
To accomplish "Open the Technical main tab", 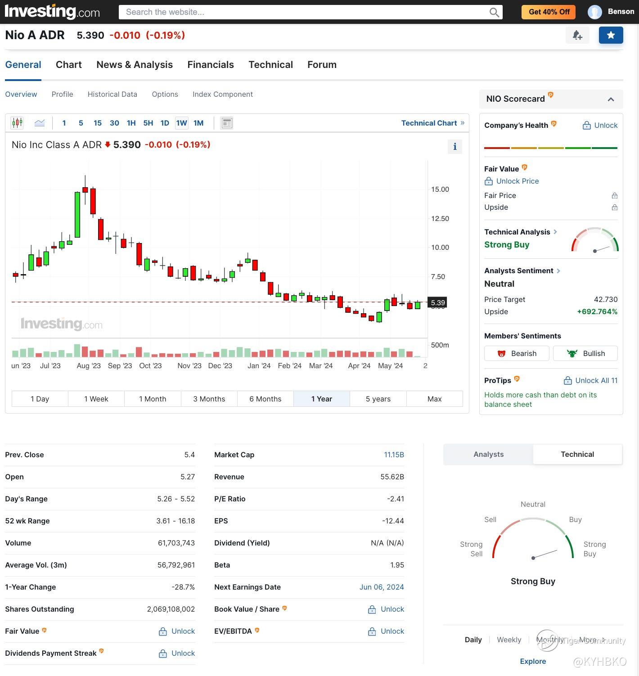I will coord(271,65).
